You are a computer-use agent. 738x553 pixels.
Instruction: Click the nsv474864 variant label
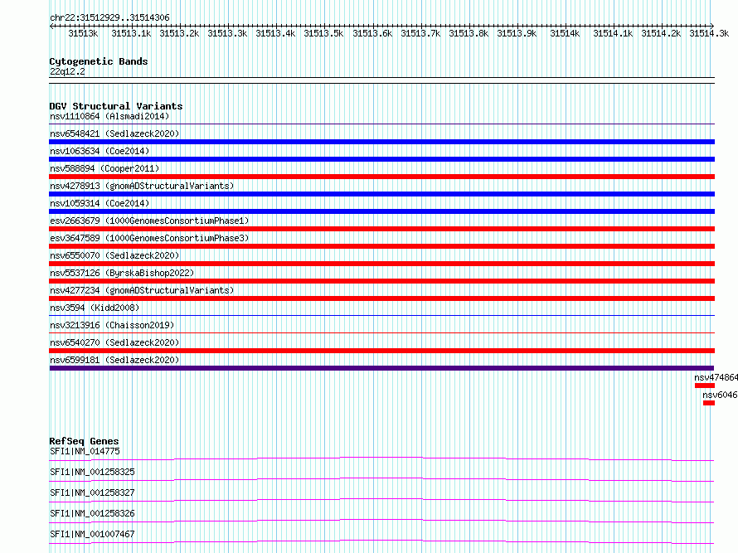point(716,377)
